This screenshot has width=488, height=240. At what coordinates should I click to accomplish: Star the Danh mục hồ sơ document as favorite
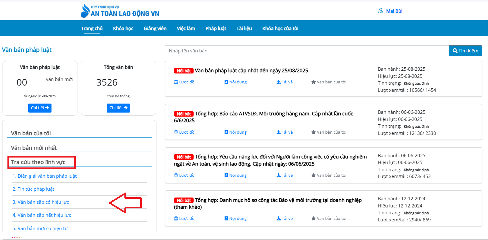click(313, 219)
